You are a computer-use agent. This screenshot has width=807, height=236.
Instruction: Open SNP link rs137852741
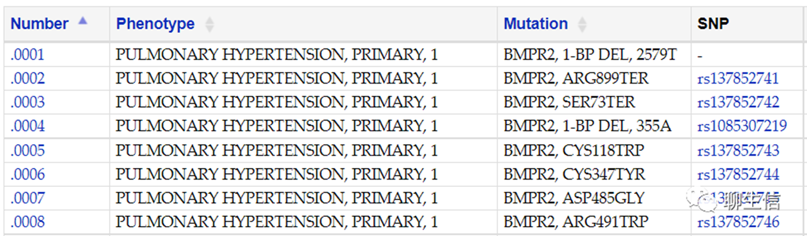(x=738, y=79)
